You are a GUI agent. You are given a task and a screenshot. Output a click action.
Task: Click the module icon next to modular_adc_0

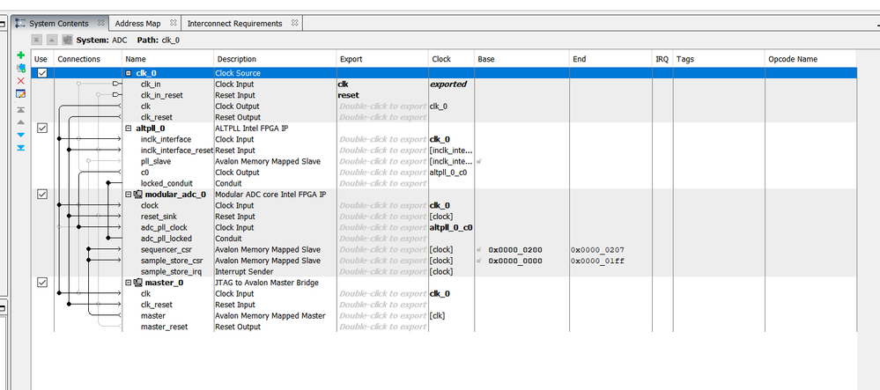137,195
